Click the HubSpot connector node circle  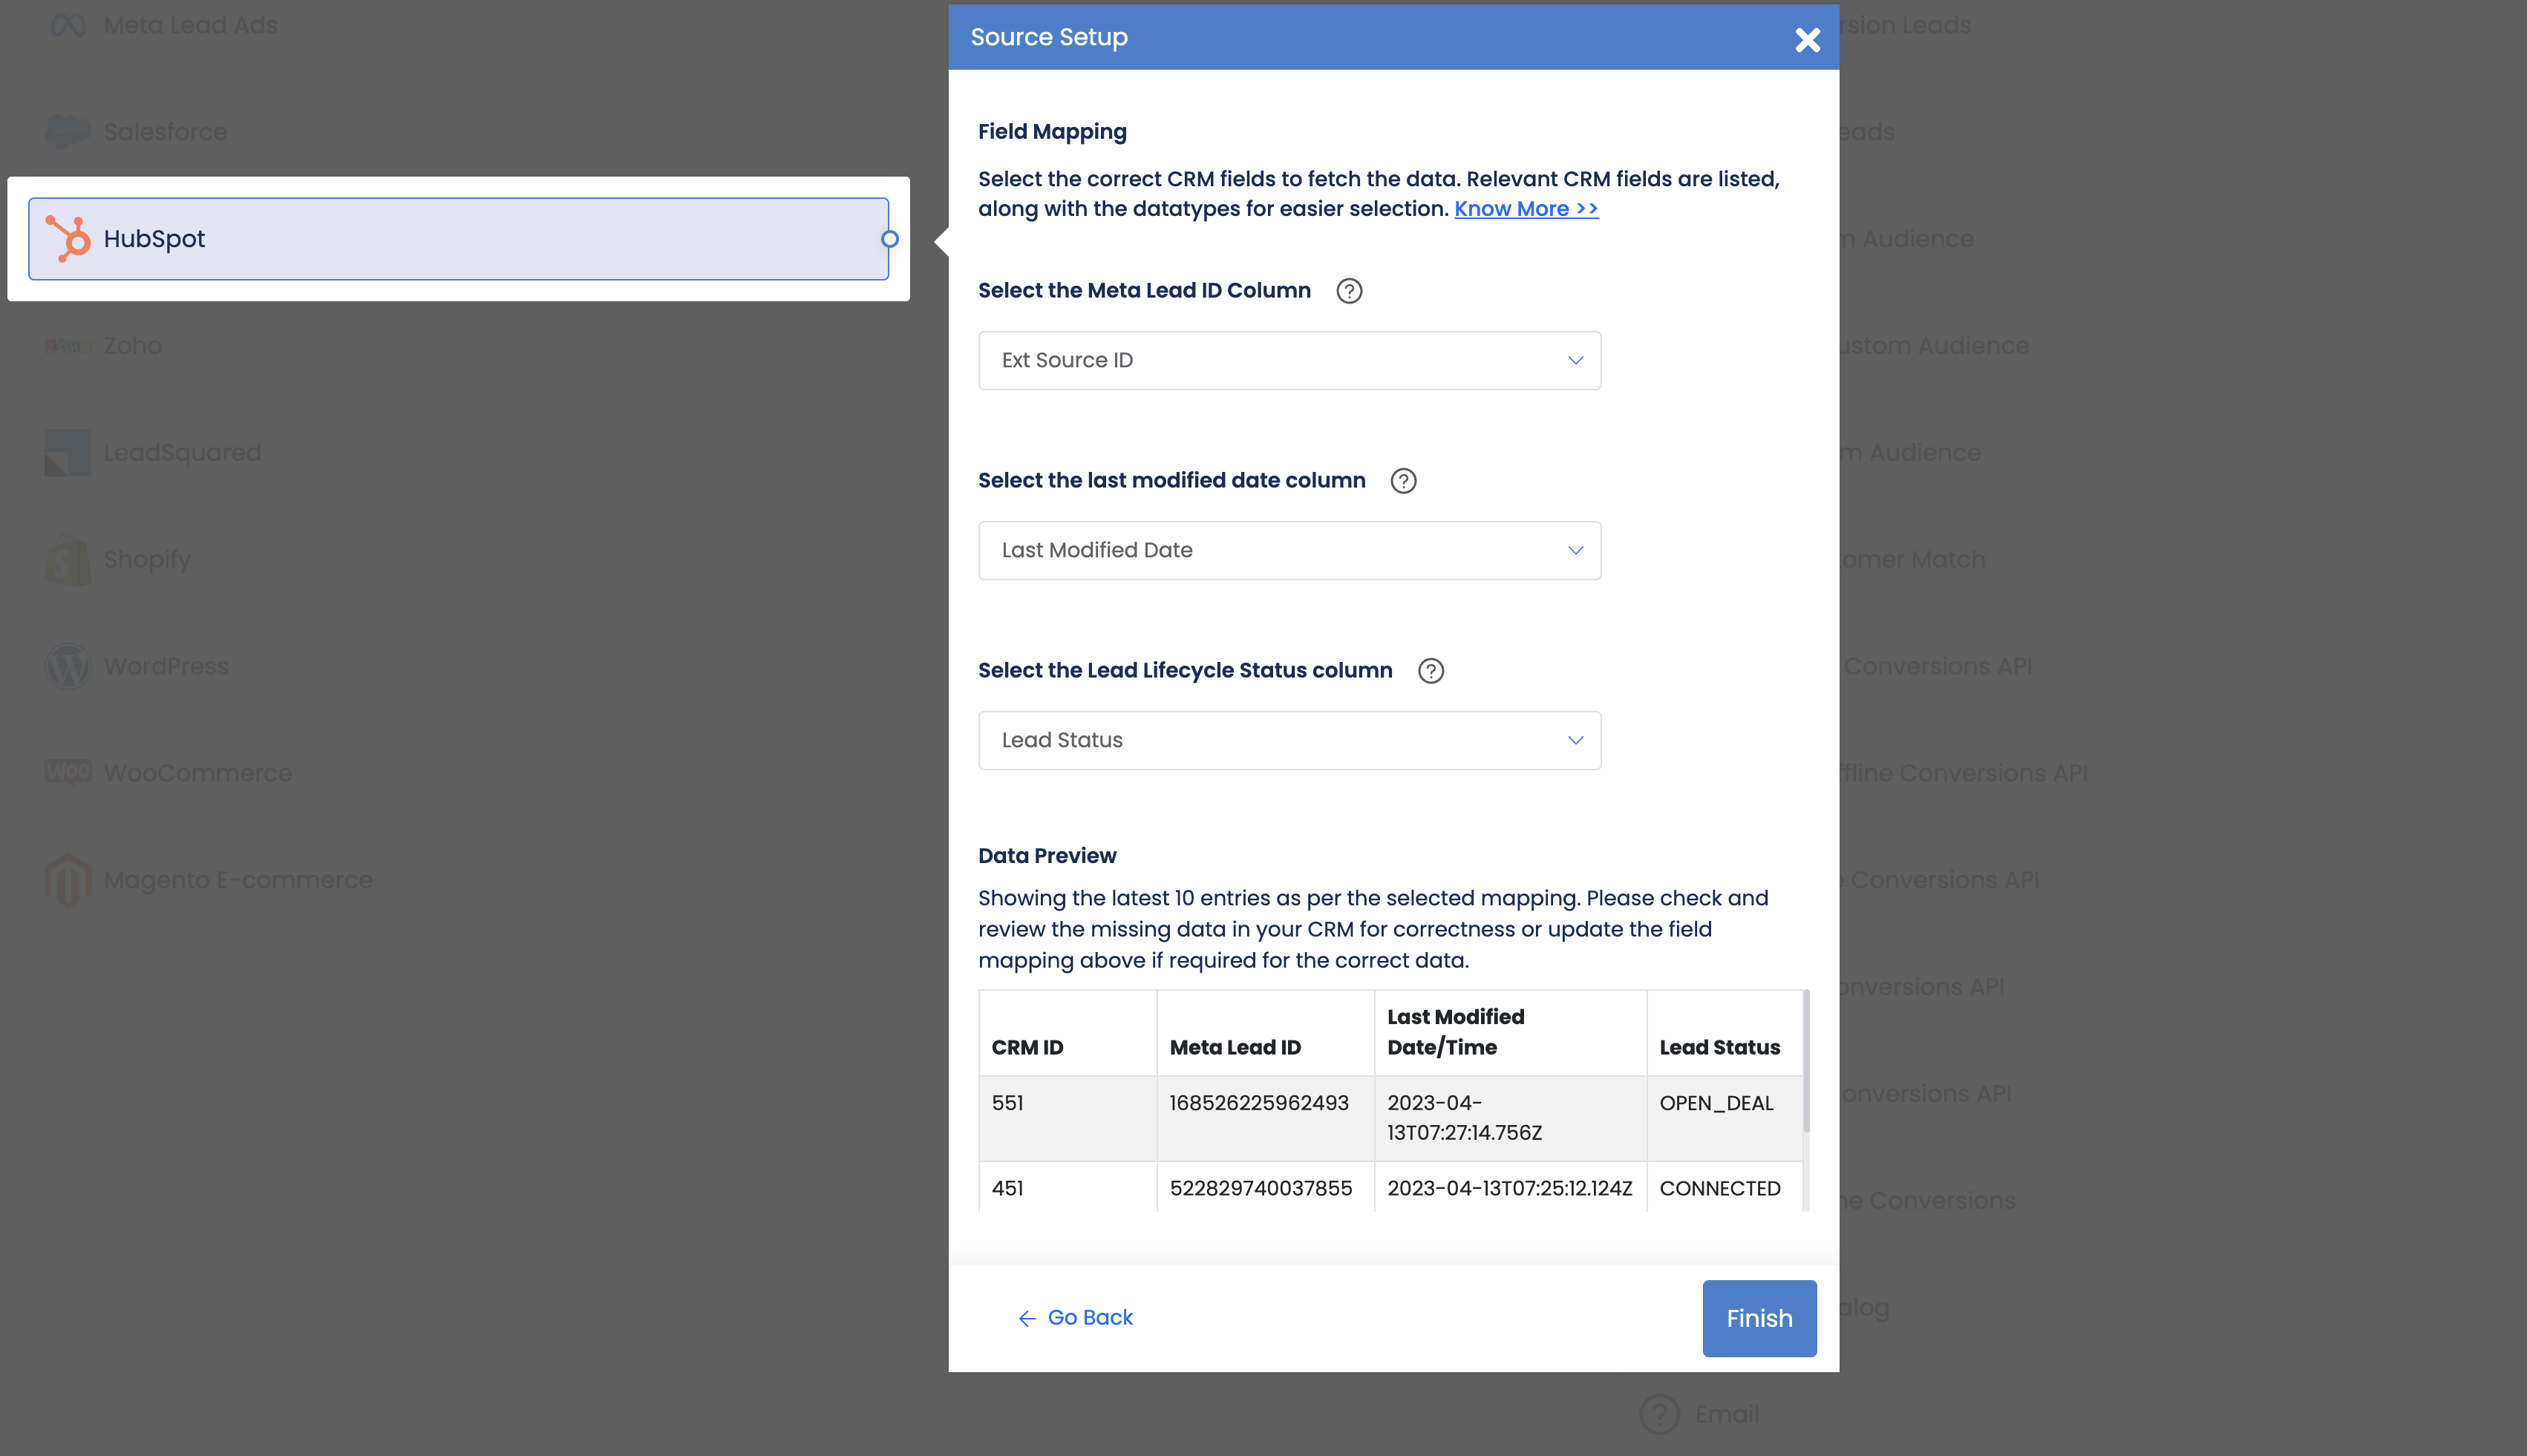[x=889, y=239]
